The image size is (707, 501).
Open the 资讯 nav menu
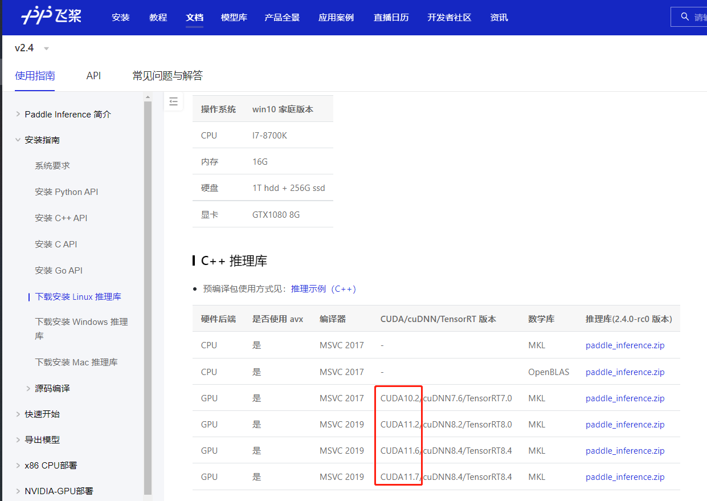point(499,17)
